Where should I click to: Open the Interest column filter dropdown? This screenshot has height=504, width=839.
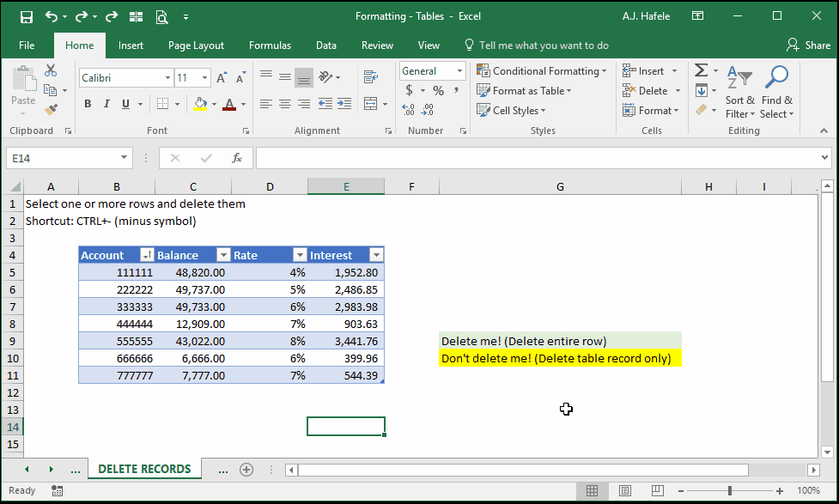tap(376, 255)
